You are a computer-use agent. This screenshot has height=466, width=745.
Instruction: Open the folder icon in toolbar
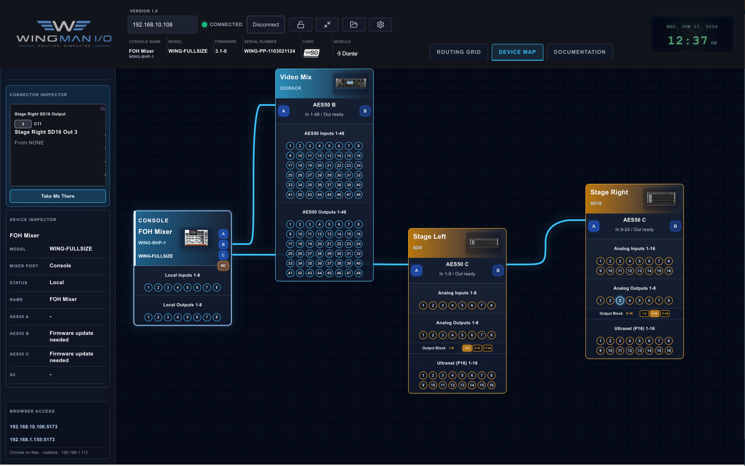click(354, 25)
